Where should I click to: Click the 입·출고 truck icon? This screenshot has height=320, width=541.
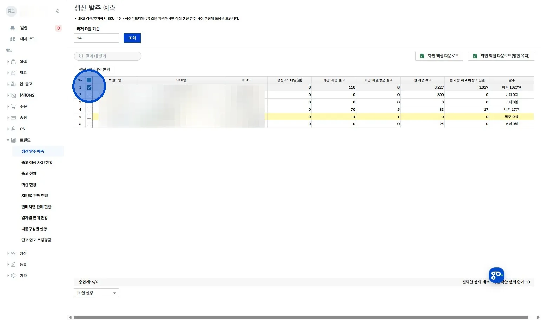[13, 84]
